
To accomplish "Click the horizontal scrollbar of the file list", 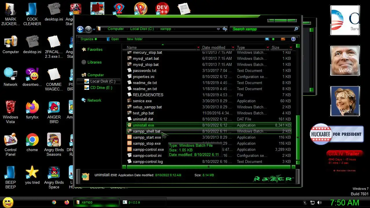I will 209,167.
